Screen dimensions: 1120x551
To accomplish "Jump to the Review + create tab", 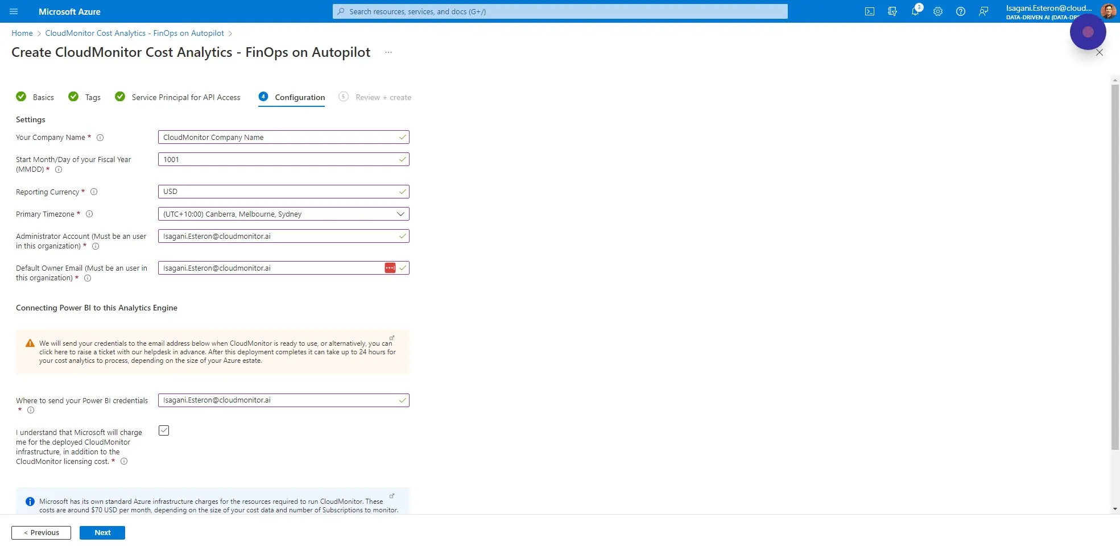I will point(375,97).
